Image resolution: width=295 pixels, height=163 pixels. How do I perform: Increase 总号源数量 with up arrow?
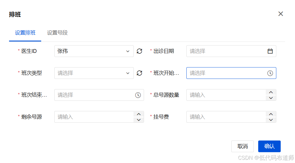[x=271, y=92]
